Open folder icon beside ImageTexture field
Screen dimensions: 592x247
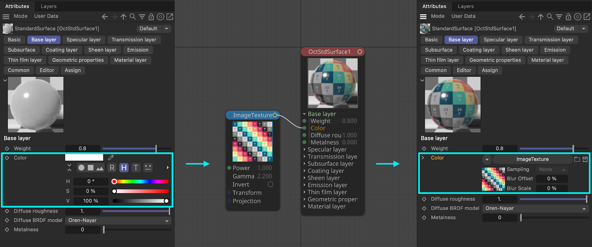click(x=577, y=159)
